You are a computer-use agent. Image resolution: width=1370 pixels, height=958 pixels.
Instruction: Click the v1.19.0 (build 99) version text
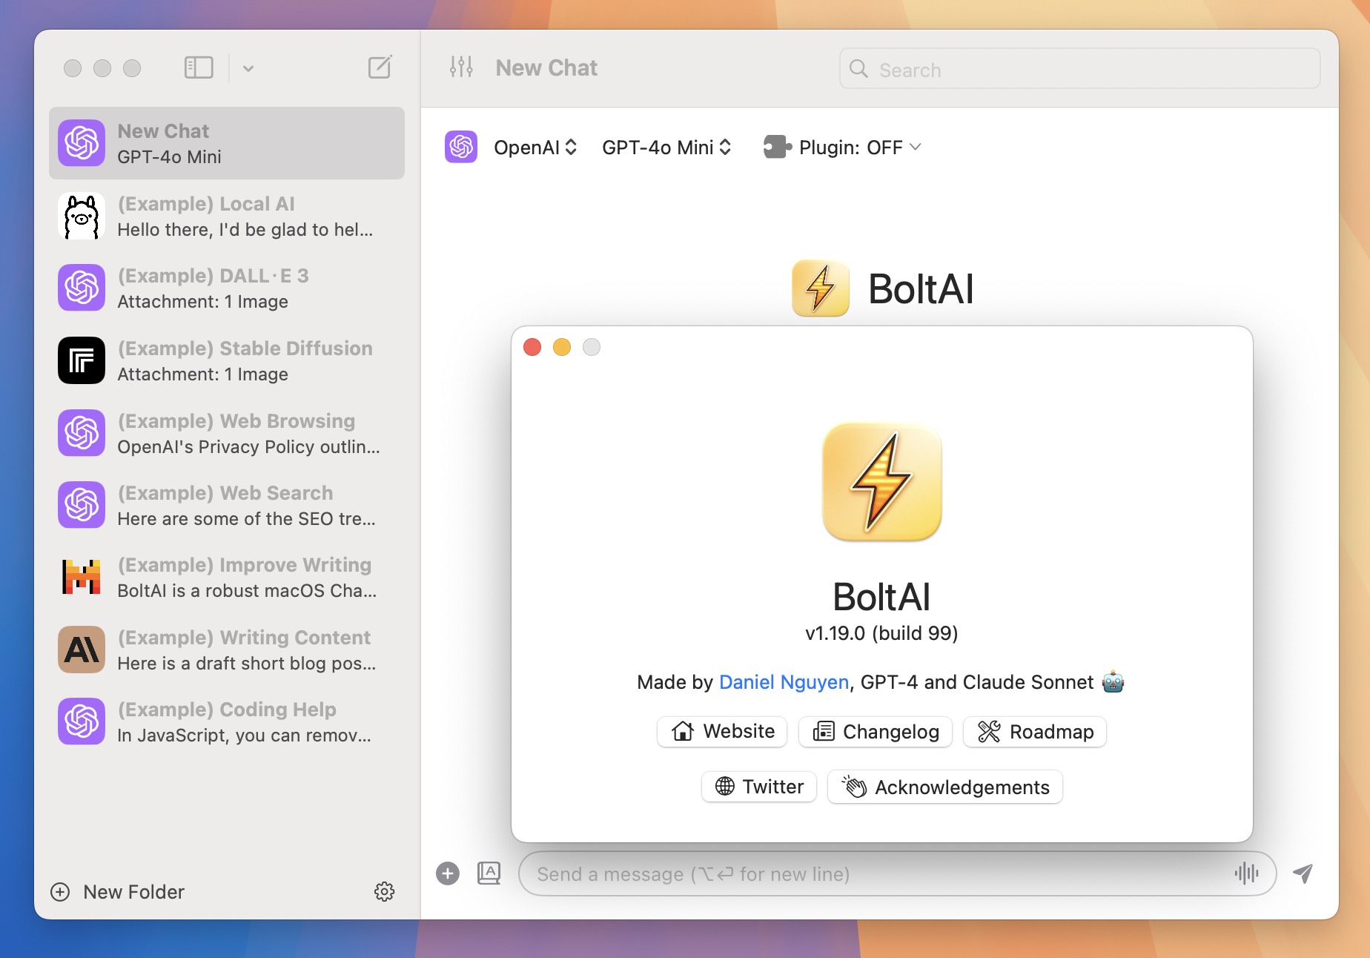[882, 633]
